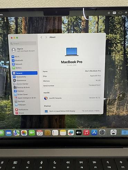Open Network settings in sidebar
128x170 pixels.
pyautogui.click(x=17, y=64)
